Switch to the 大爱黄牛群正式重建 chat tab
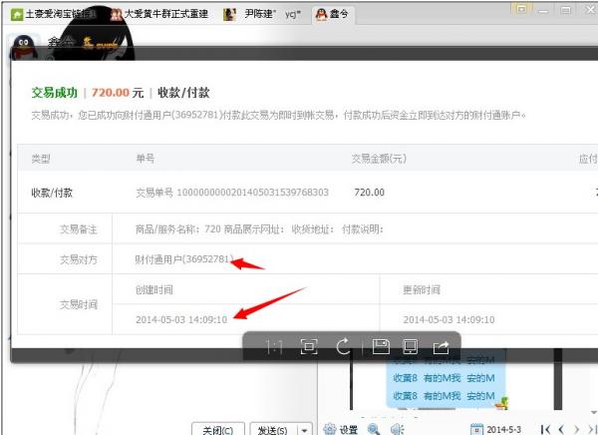The width and height of the screenshot is (598, 435). [159, 15]
